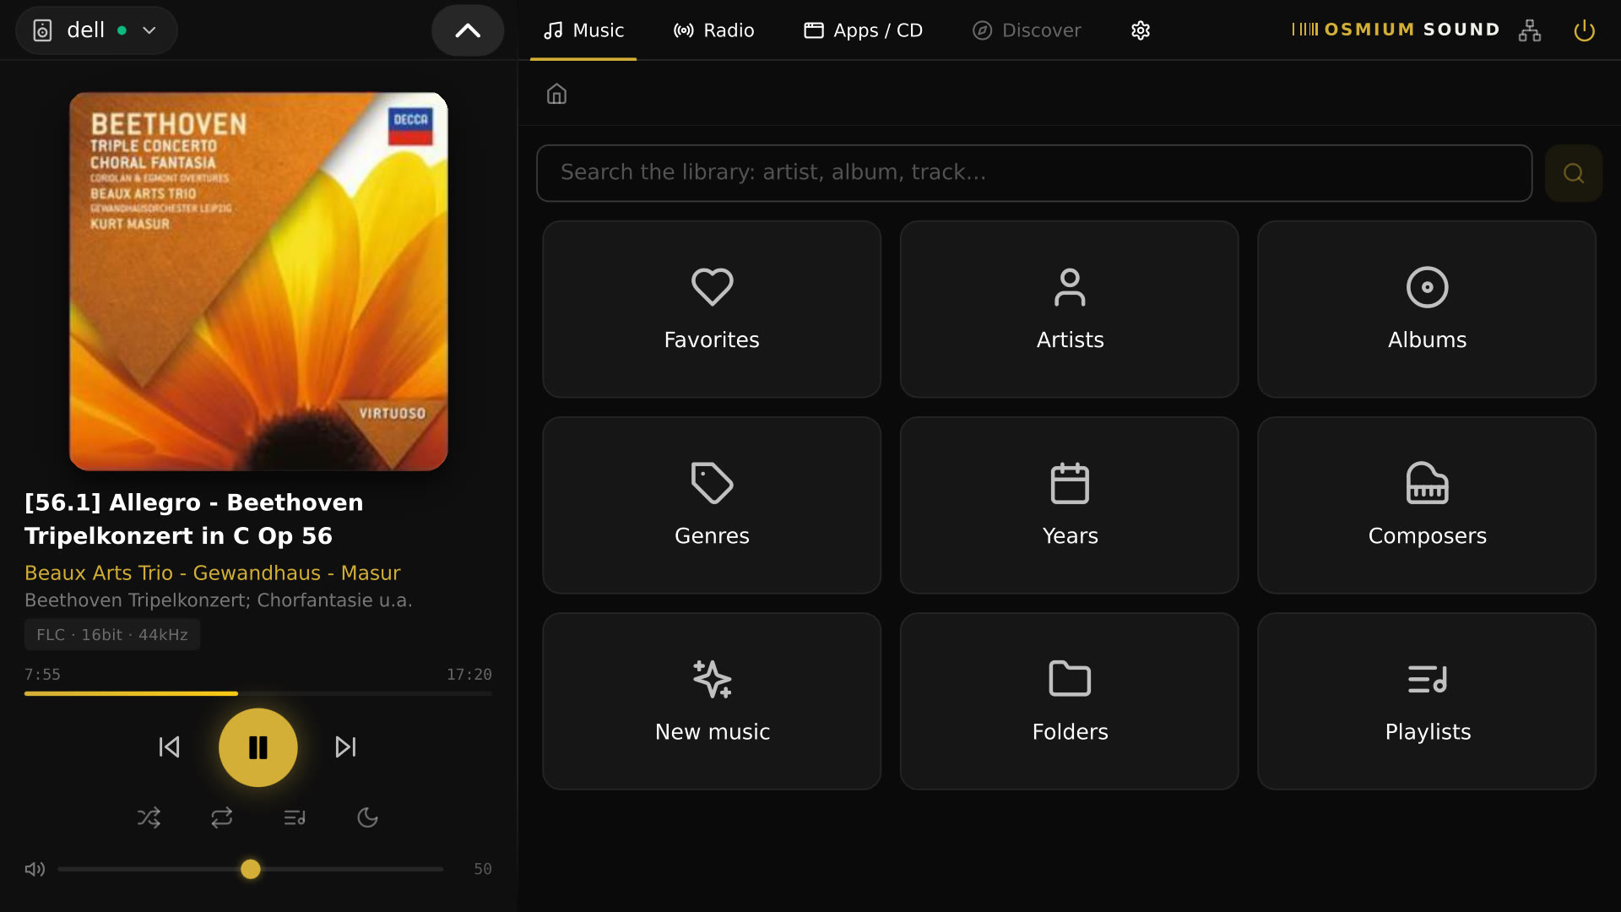Image resolution: width=1621 pixels, height=912 pixels.
Task: Click the Beethoven album cover art
Action: click(258, 281)
